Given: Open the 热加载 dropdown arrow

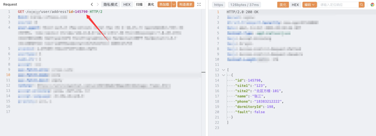Looking at the screenshot, I should click(x=174, y=5).
